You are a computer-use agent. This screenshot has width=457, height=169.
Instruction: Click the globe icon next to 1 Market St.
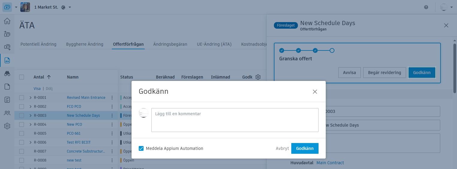click(63, 7)
